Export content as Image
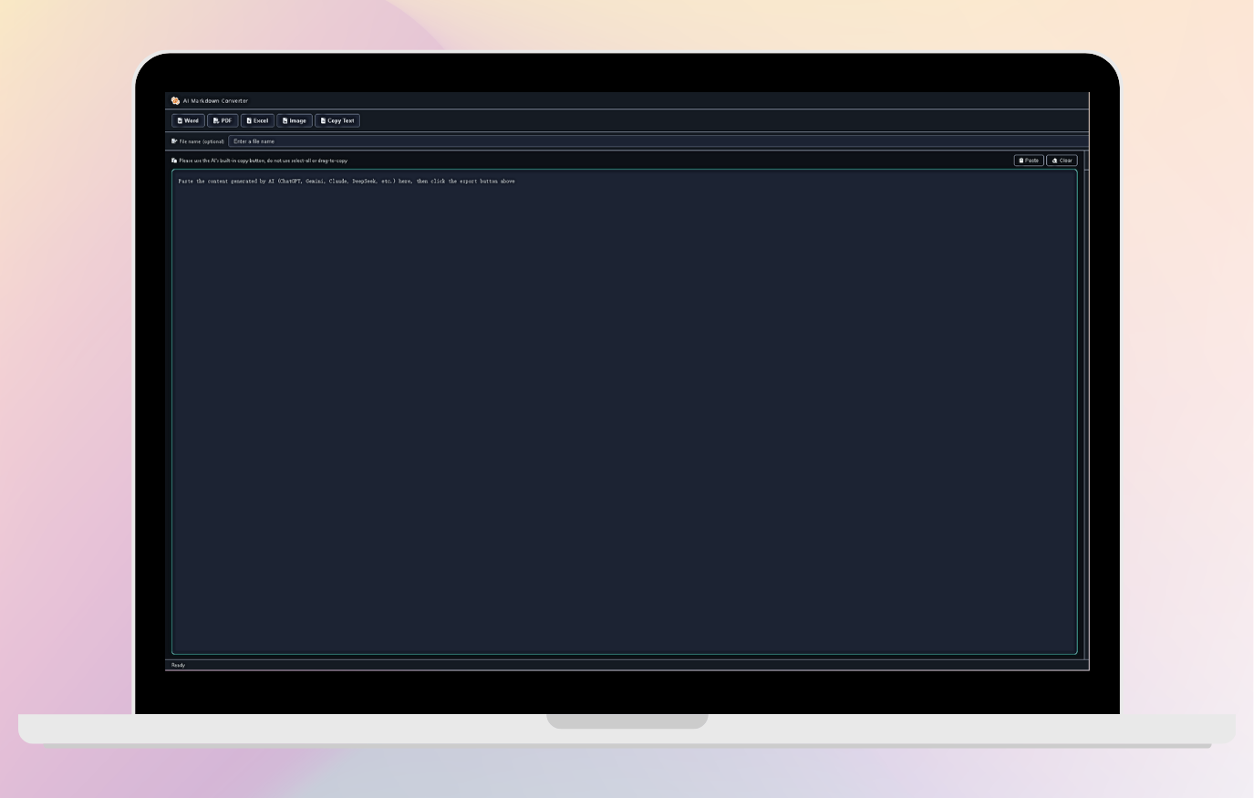This screenshot has height=798, width=1254. (295, 120)
